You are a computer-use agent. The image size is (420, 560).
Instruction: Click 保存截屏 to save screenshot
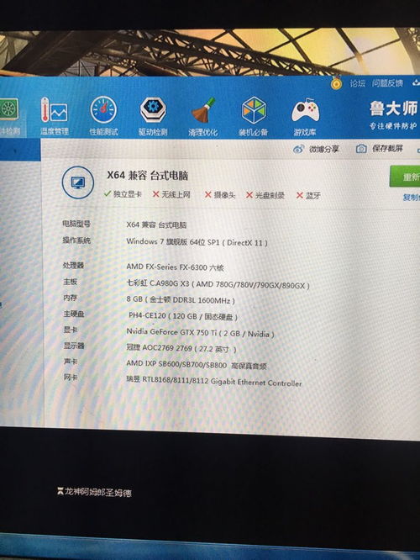click(x=380, y=149)
